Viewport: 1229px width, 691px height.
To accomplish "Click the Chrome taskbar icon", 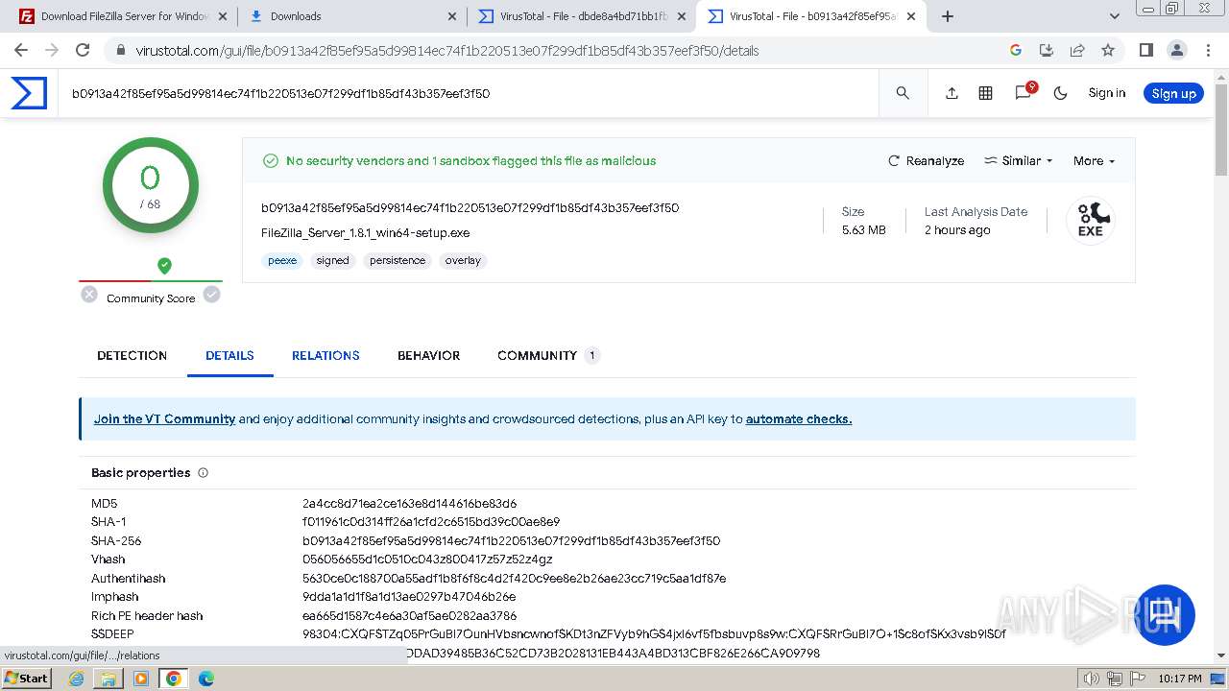I will click(x=174, y=679).
